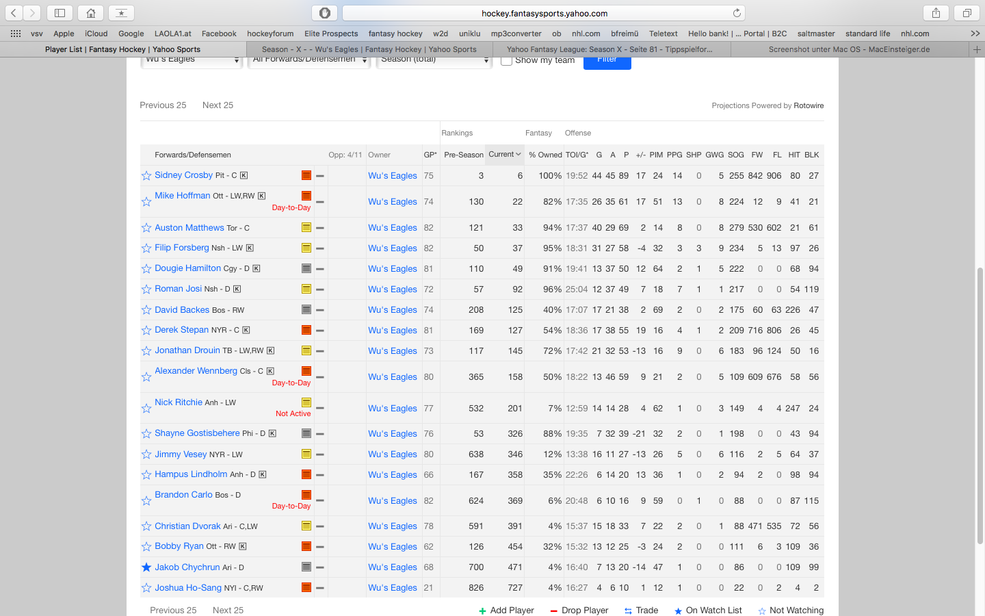The height and width of the screenshot is (616, 985).
Task: Click the Safari address bar
Action: click(544, 13)
